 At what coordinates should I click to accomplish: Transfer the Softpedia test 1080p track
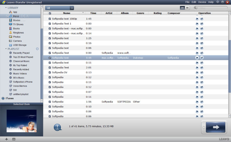[x=202, y=19]
